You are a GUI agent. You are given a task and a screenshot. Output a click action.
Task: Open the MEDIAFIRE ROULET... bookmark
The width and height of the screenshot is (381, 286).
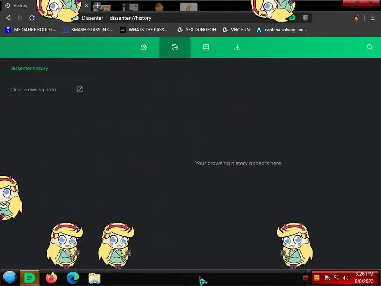coord(31,30)
